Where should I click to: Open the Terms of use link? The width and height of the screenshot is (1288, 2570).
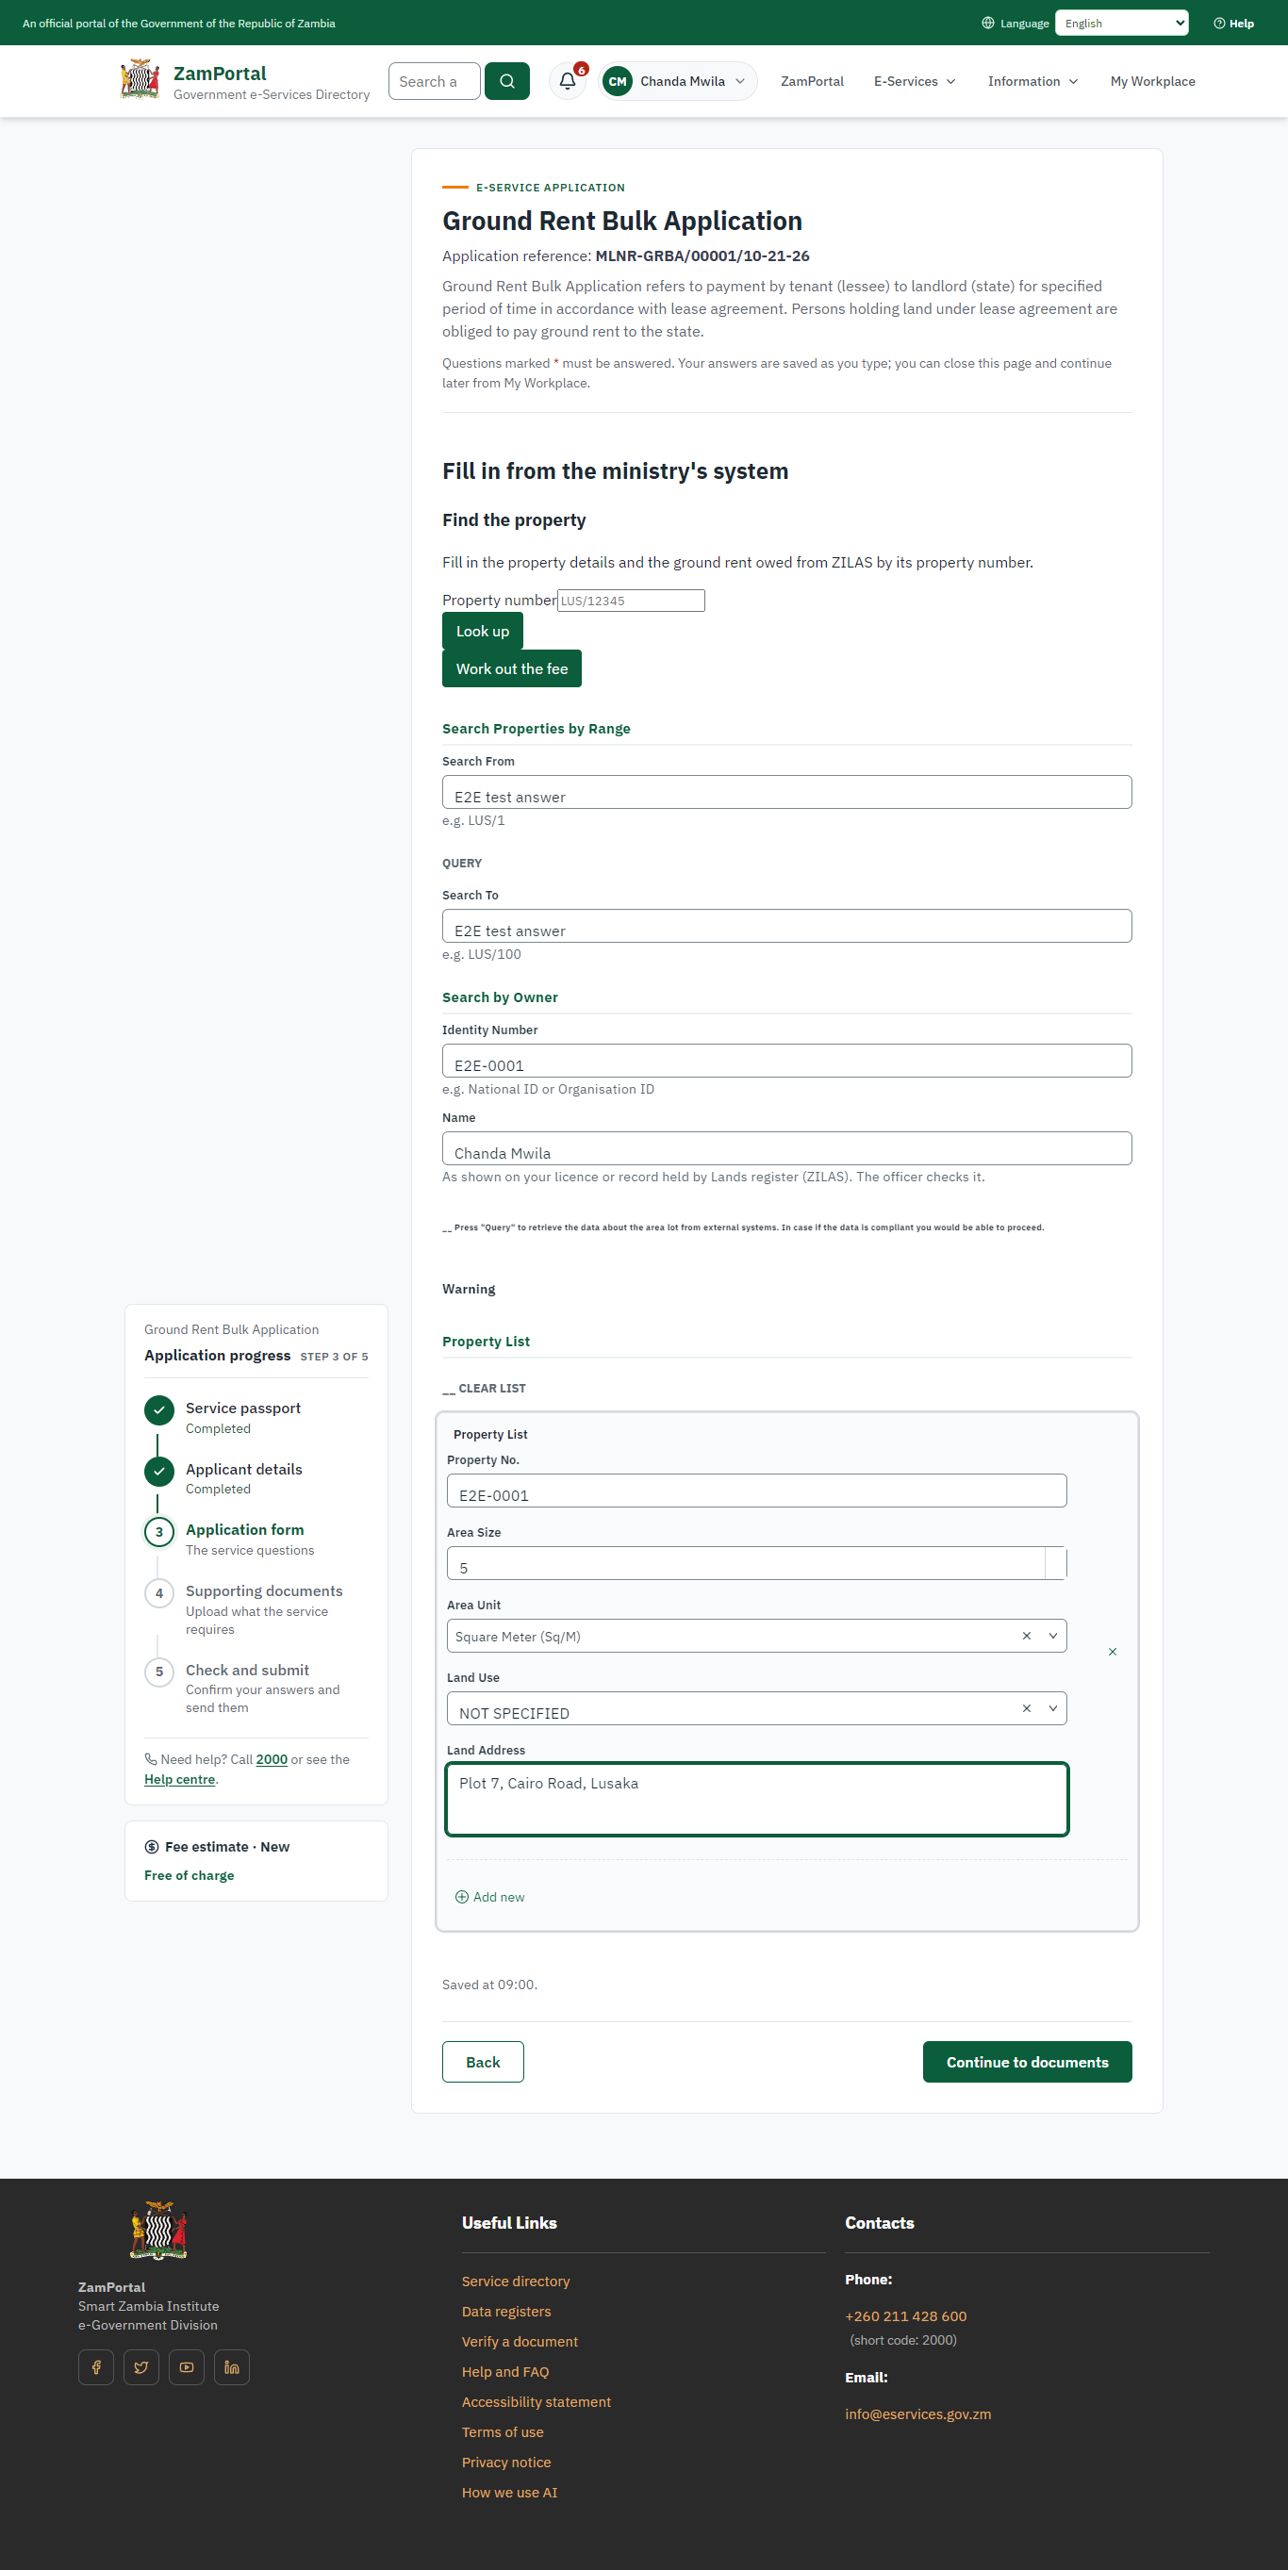[503, 2432]
